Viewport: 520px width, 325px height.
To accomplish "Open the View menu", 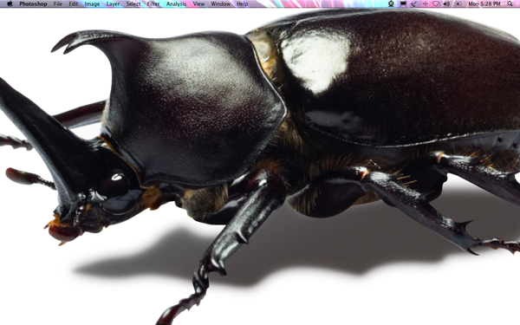I will [x=198, y=4].
